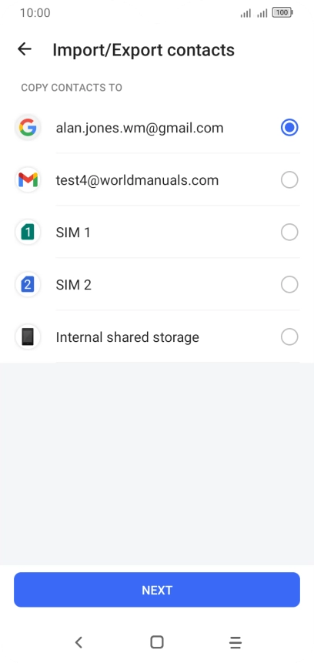Open recent apps with menu lines button
The height and width of the screenshot is (663, 314).
(x=235, y=642)
